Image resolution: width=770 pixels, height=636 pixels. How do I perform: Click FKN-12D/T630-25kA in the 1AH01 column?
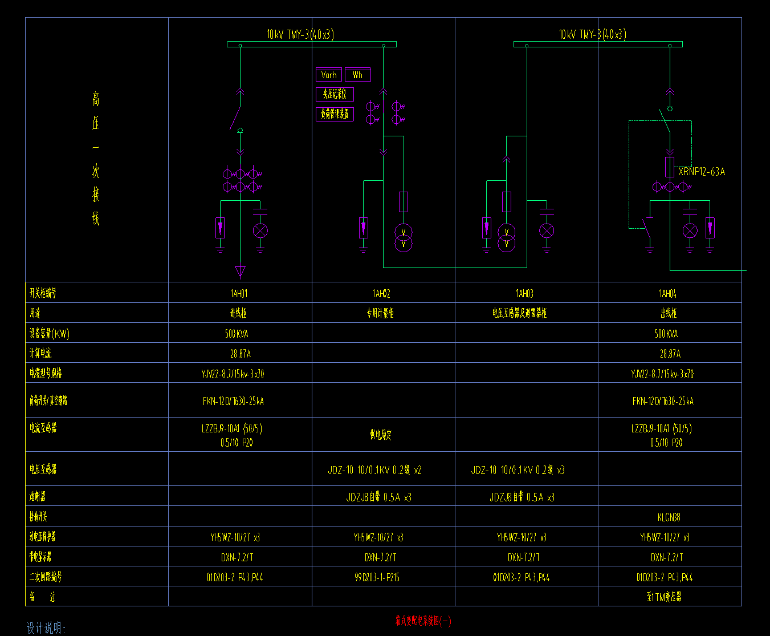(x=233, y=402)
